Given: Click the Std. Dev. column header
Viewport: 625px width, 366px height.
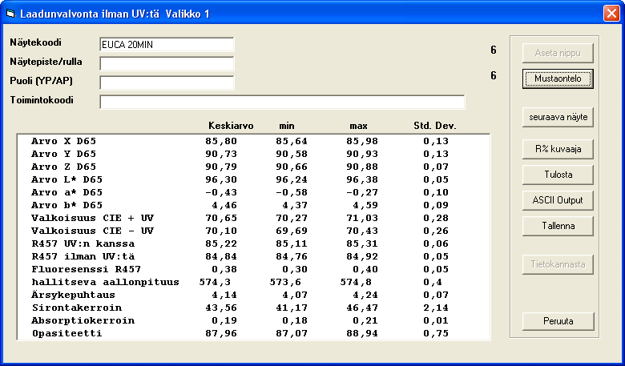Looking at the screenshot, I should [x=435, y=126].
